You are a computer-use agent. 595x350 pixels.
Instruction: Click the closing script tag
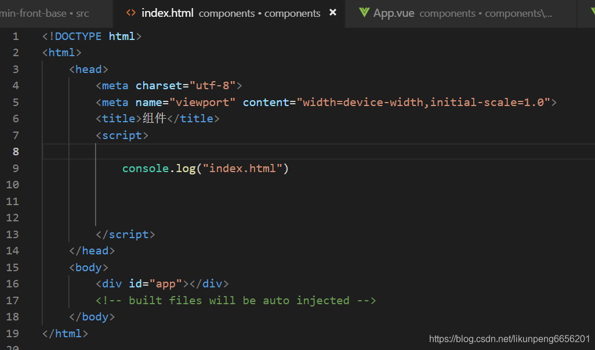pyautogui.click(x=126, y=234)
